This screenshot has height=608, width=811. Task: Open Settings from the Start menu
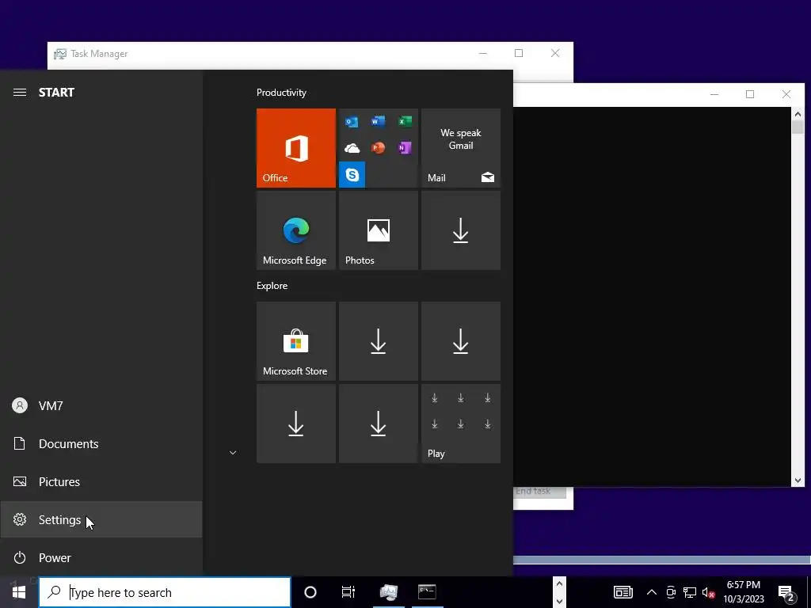tap(101, 519)
